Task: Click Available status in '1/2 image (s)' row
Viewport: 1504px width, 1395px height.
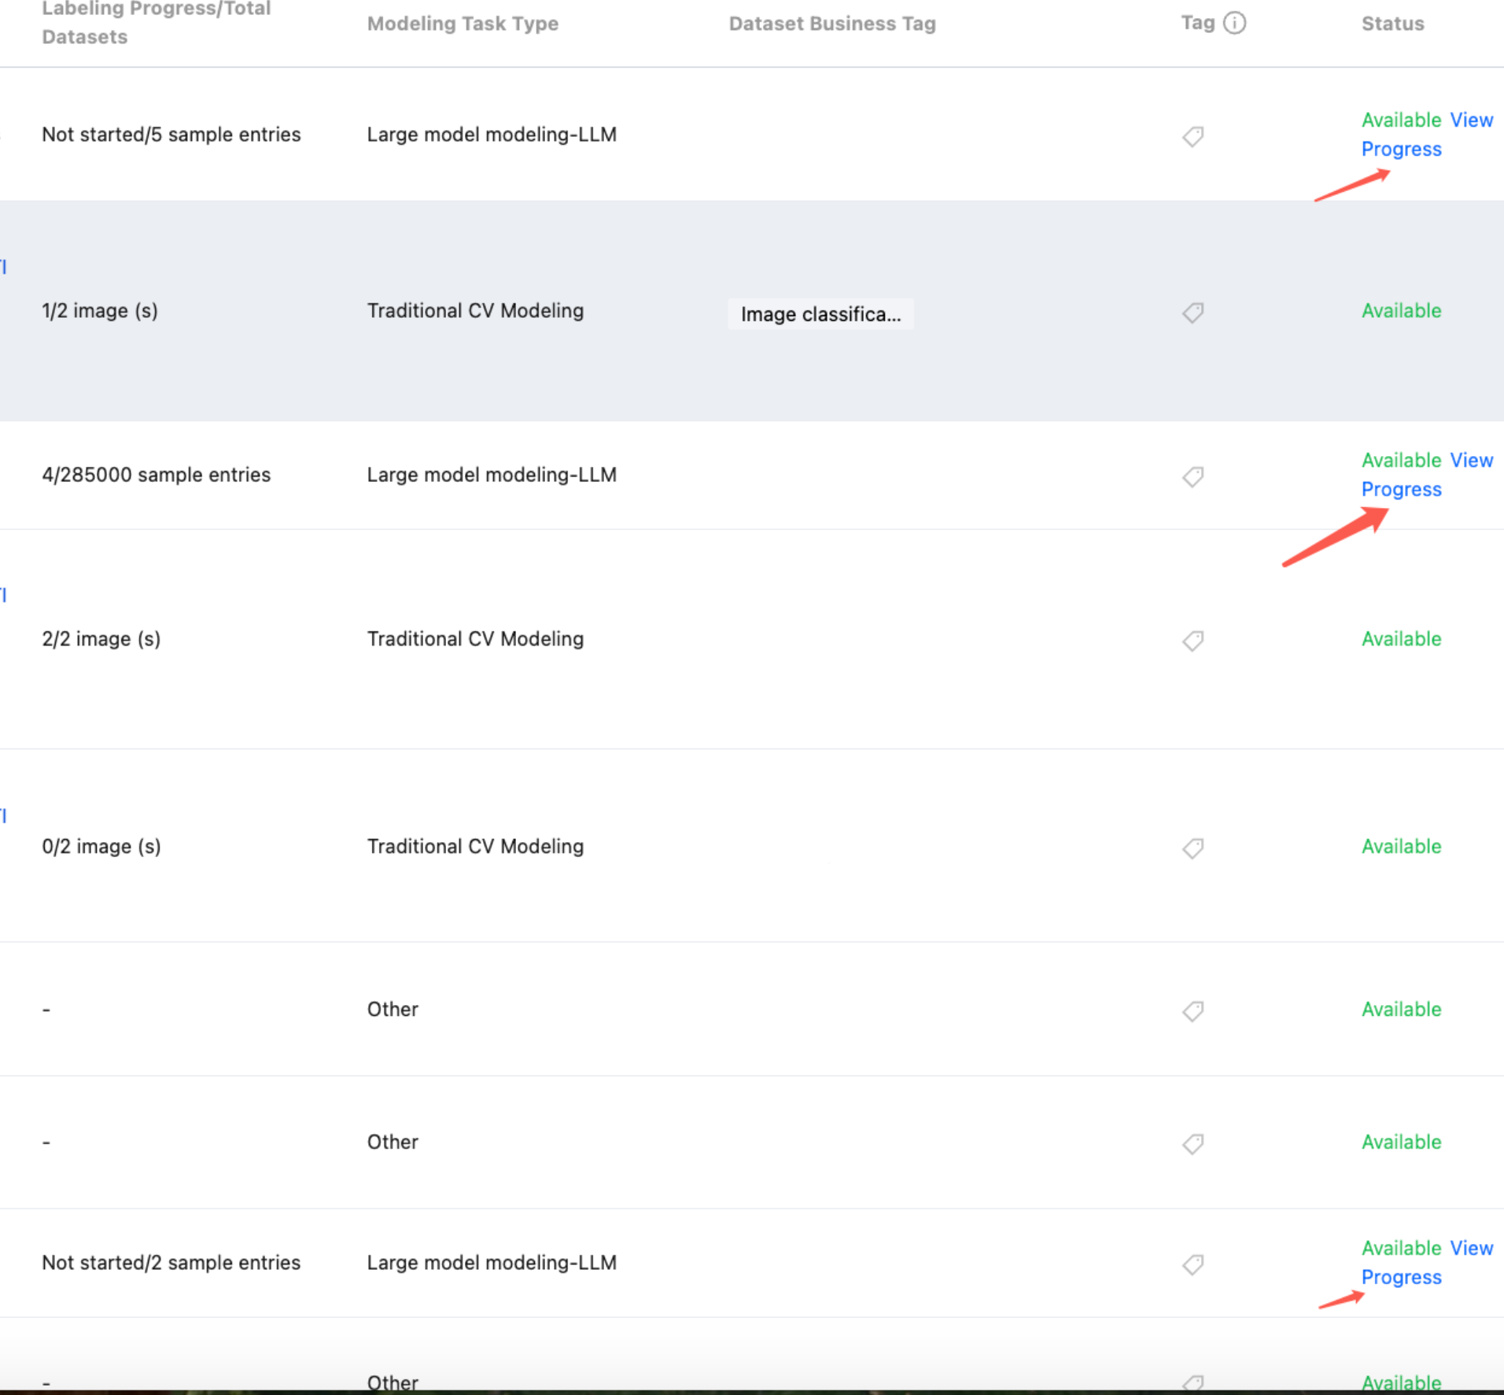Action: [1401, 311]
